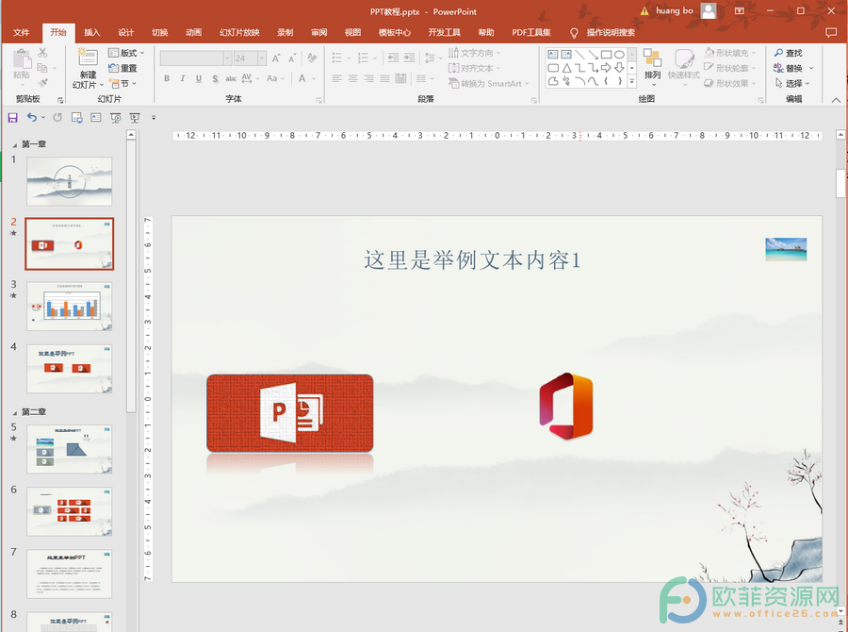Increase font size icon
This screenshot has height=632, width=848.
coord(276,58)
